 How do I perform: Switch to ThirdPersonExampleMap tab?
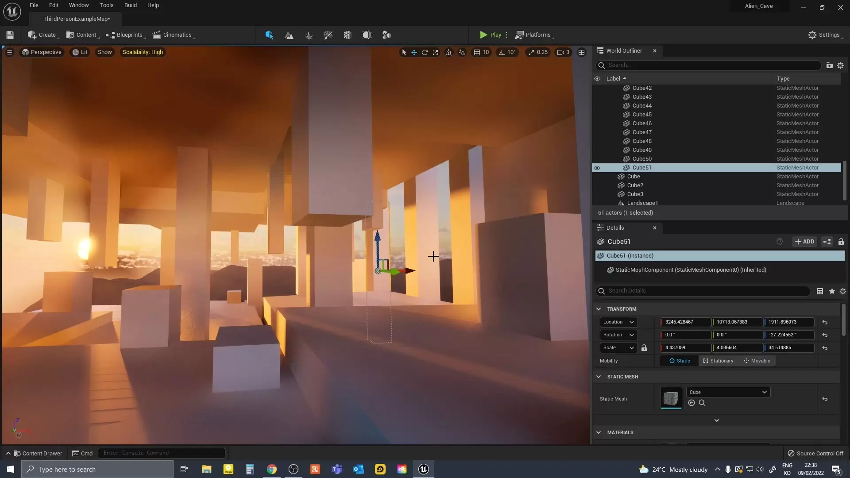pos(76,19)
